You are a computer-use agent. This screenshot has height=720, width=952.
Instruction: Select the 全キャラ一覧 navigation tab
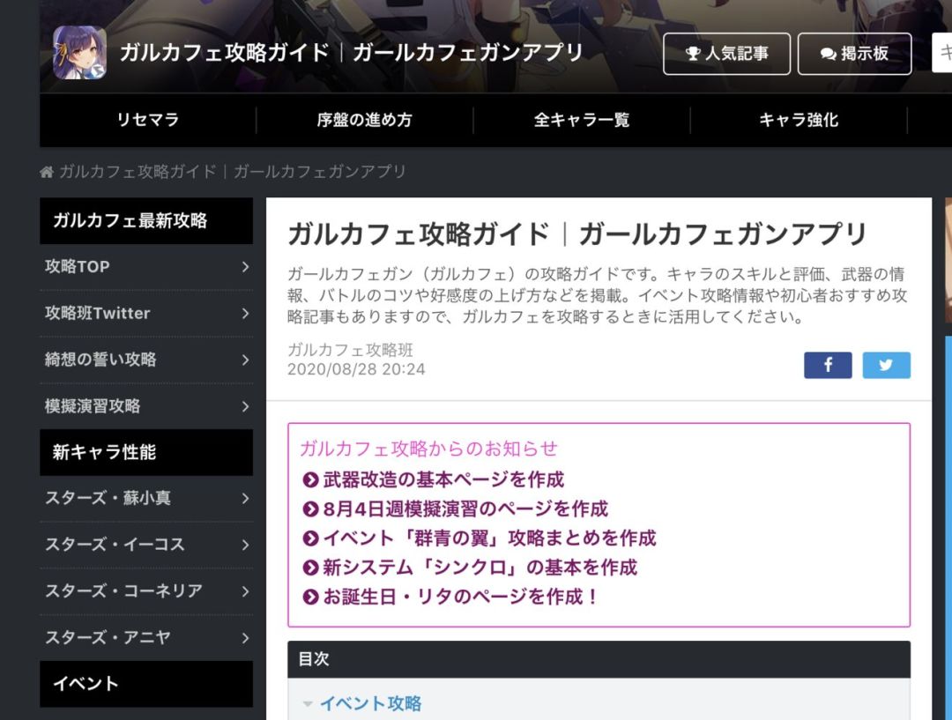click(x=582, y=120)
